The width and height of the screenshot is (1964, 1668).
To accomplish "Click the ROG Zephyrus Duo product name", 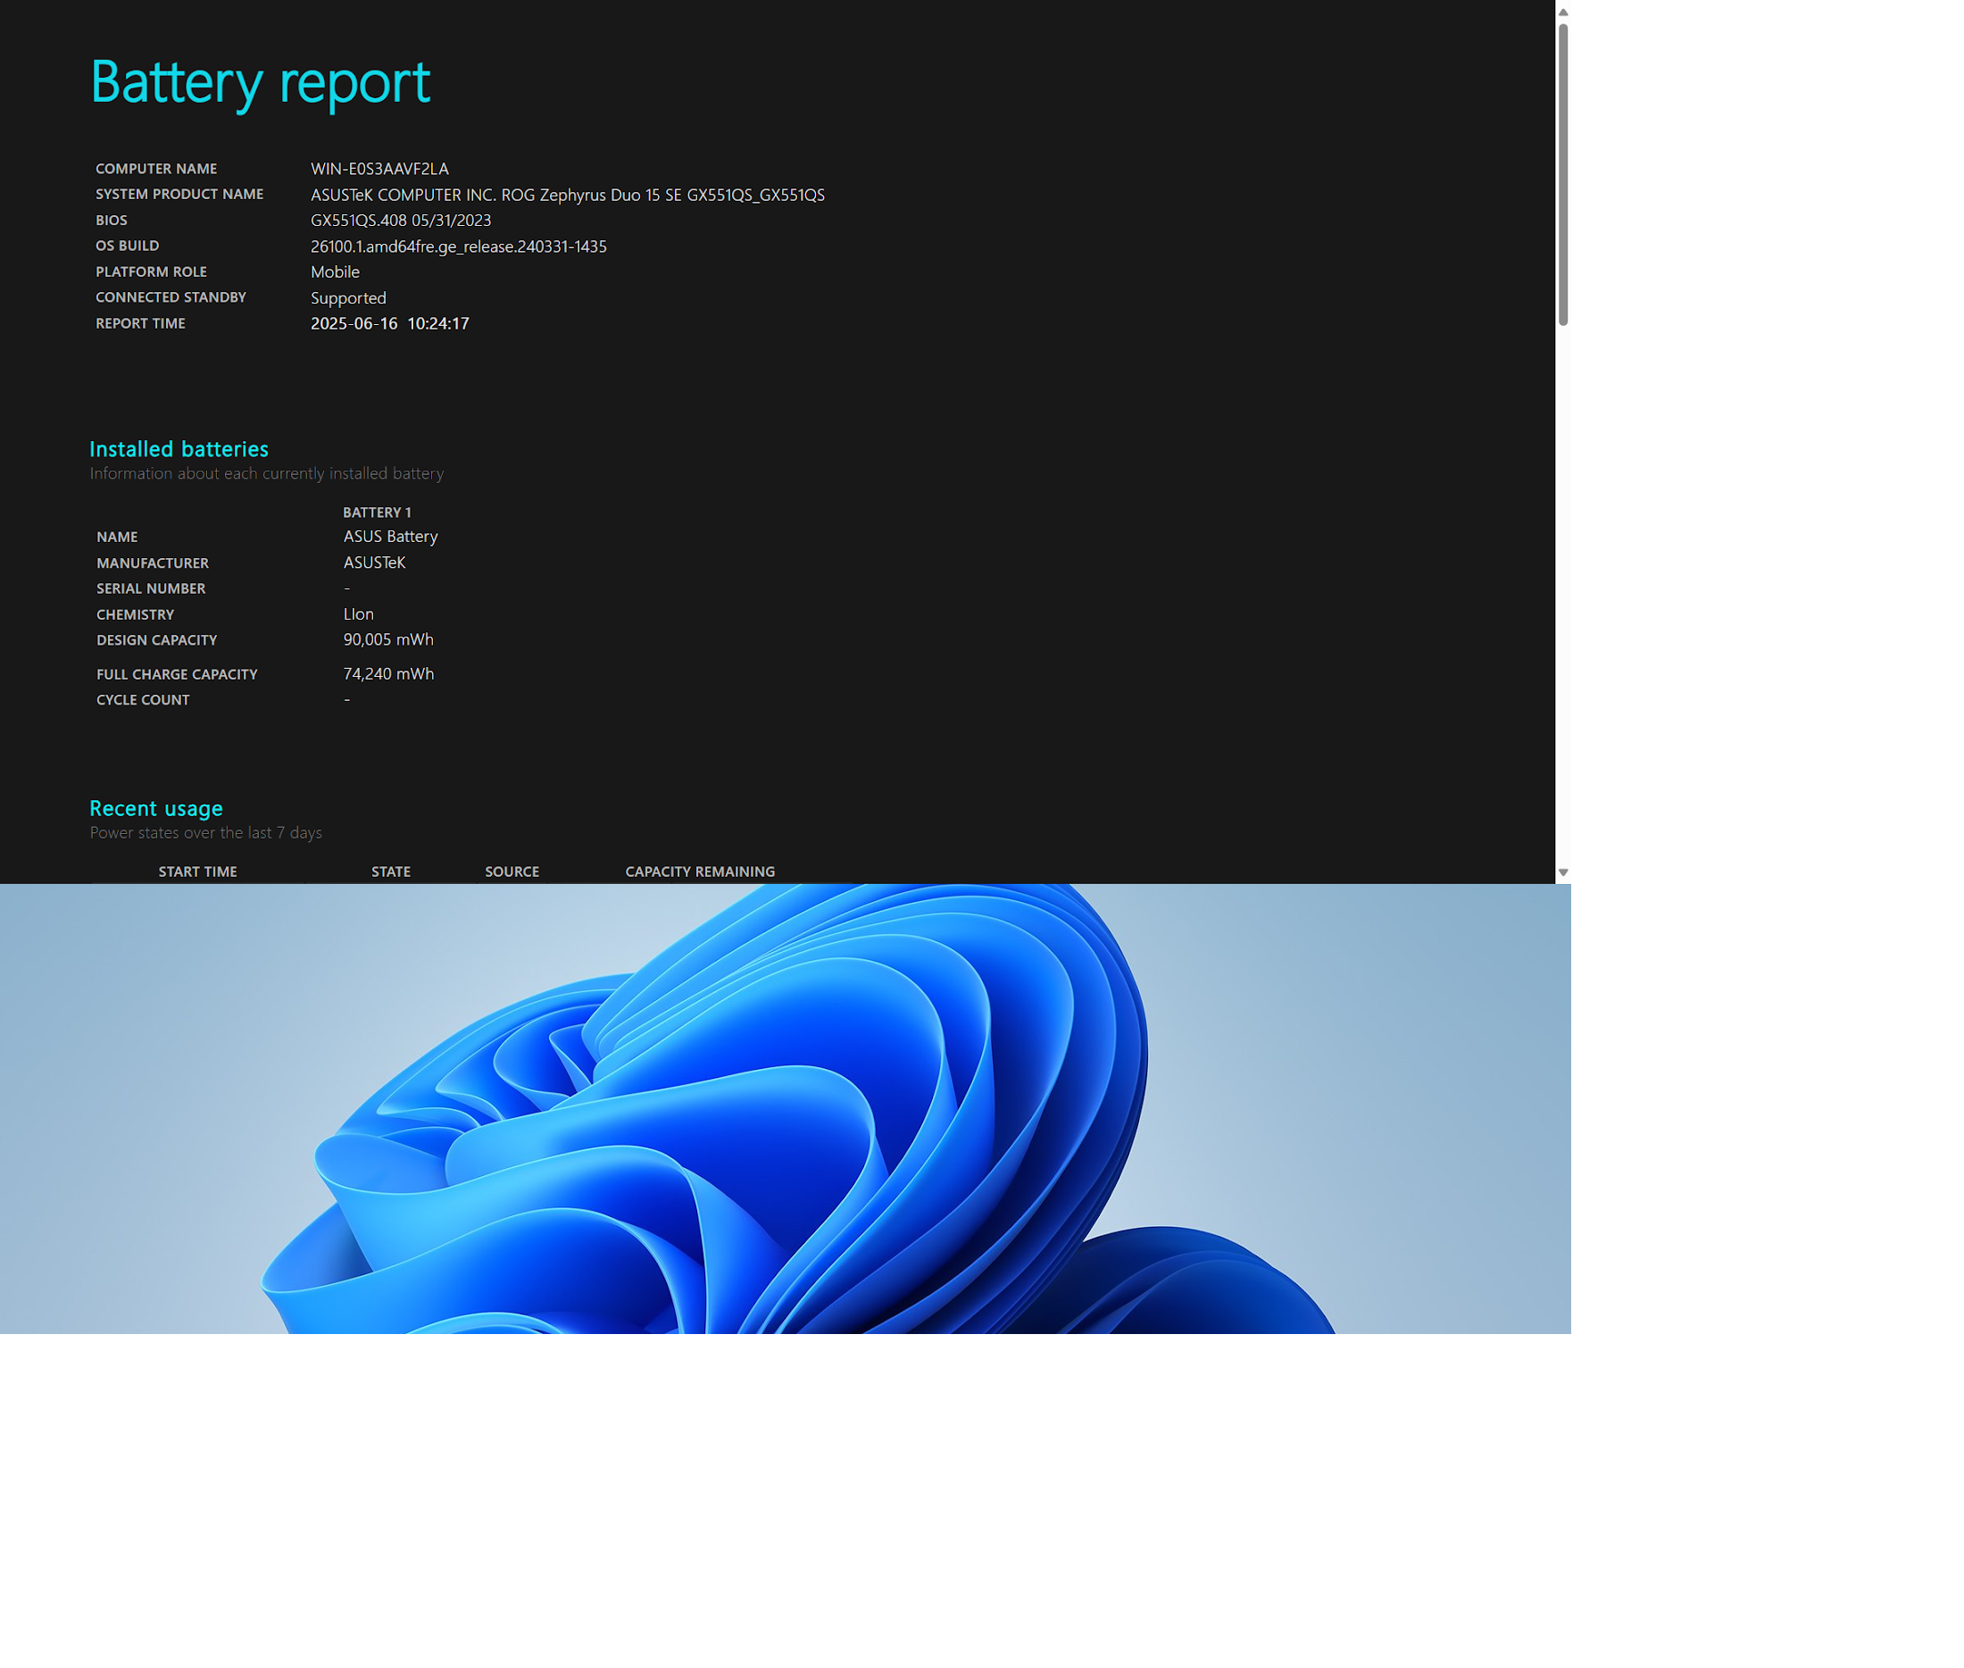I will [x=568, y=195].
